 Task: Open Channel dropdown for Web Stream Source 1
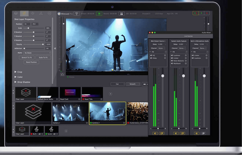pos(161,48)
